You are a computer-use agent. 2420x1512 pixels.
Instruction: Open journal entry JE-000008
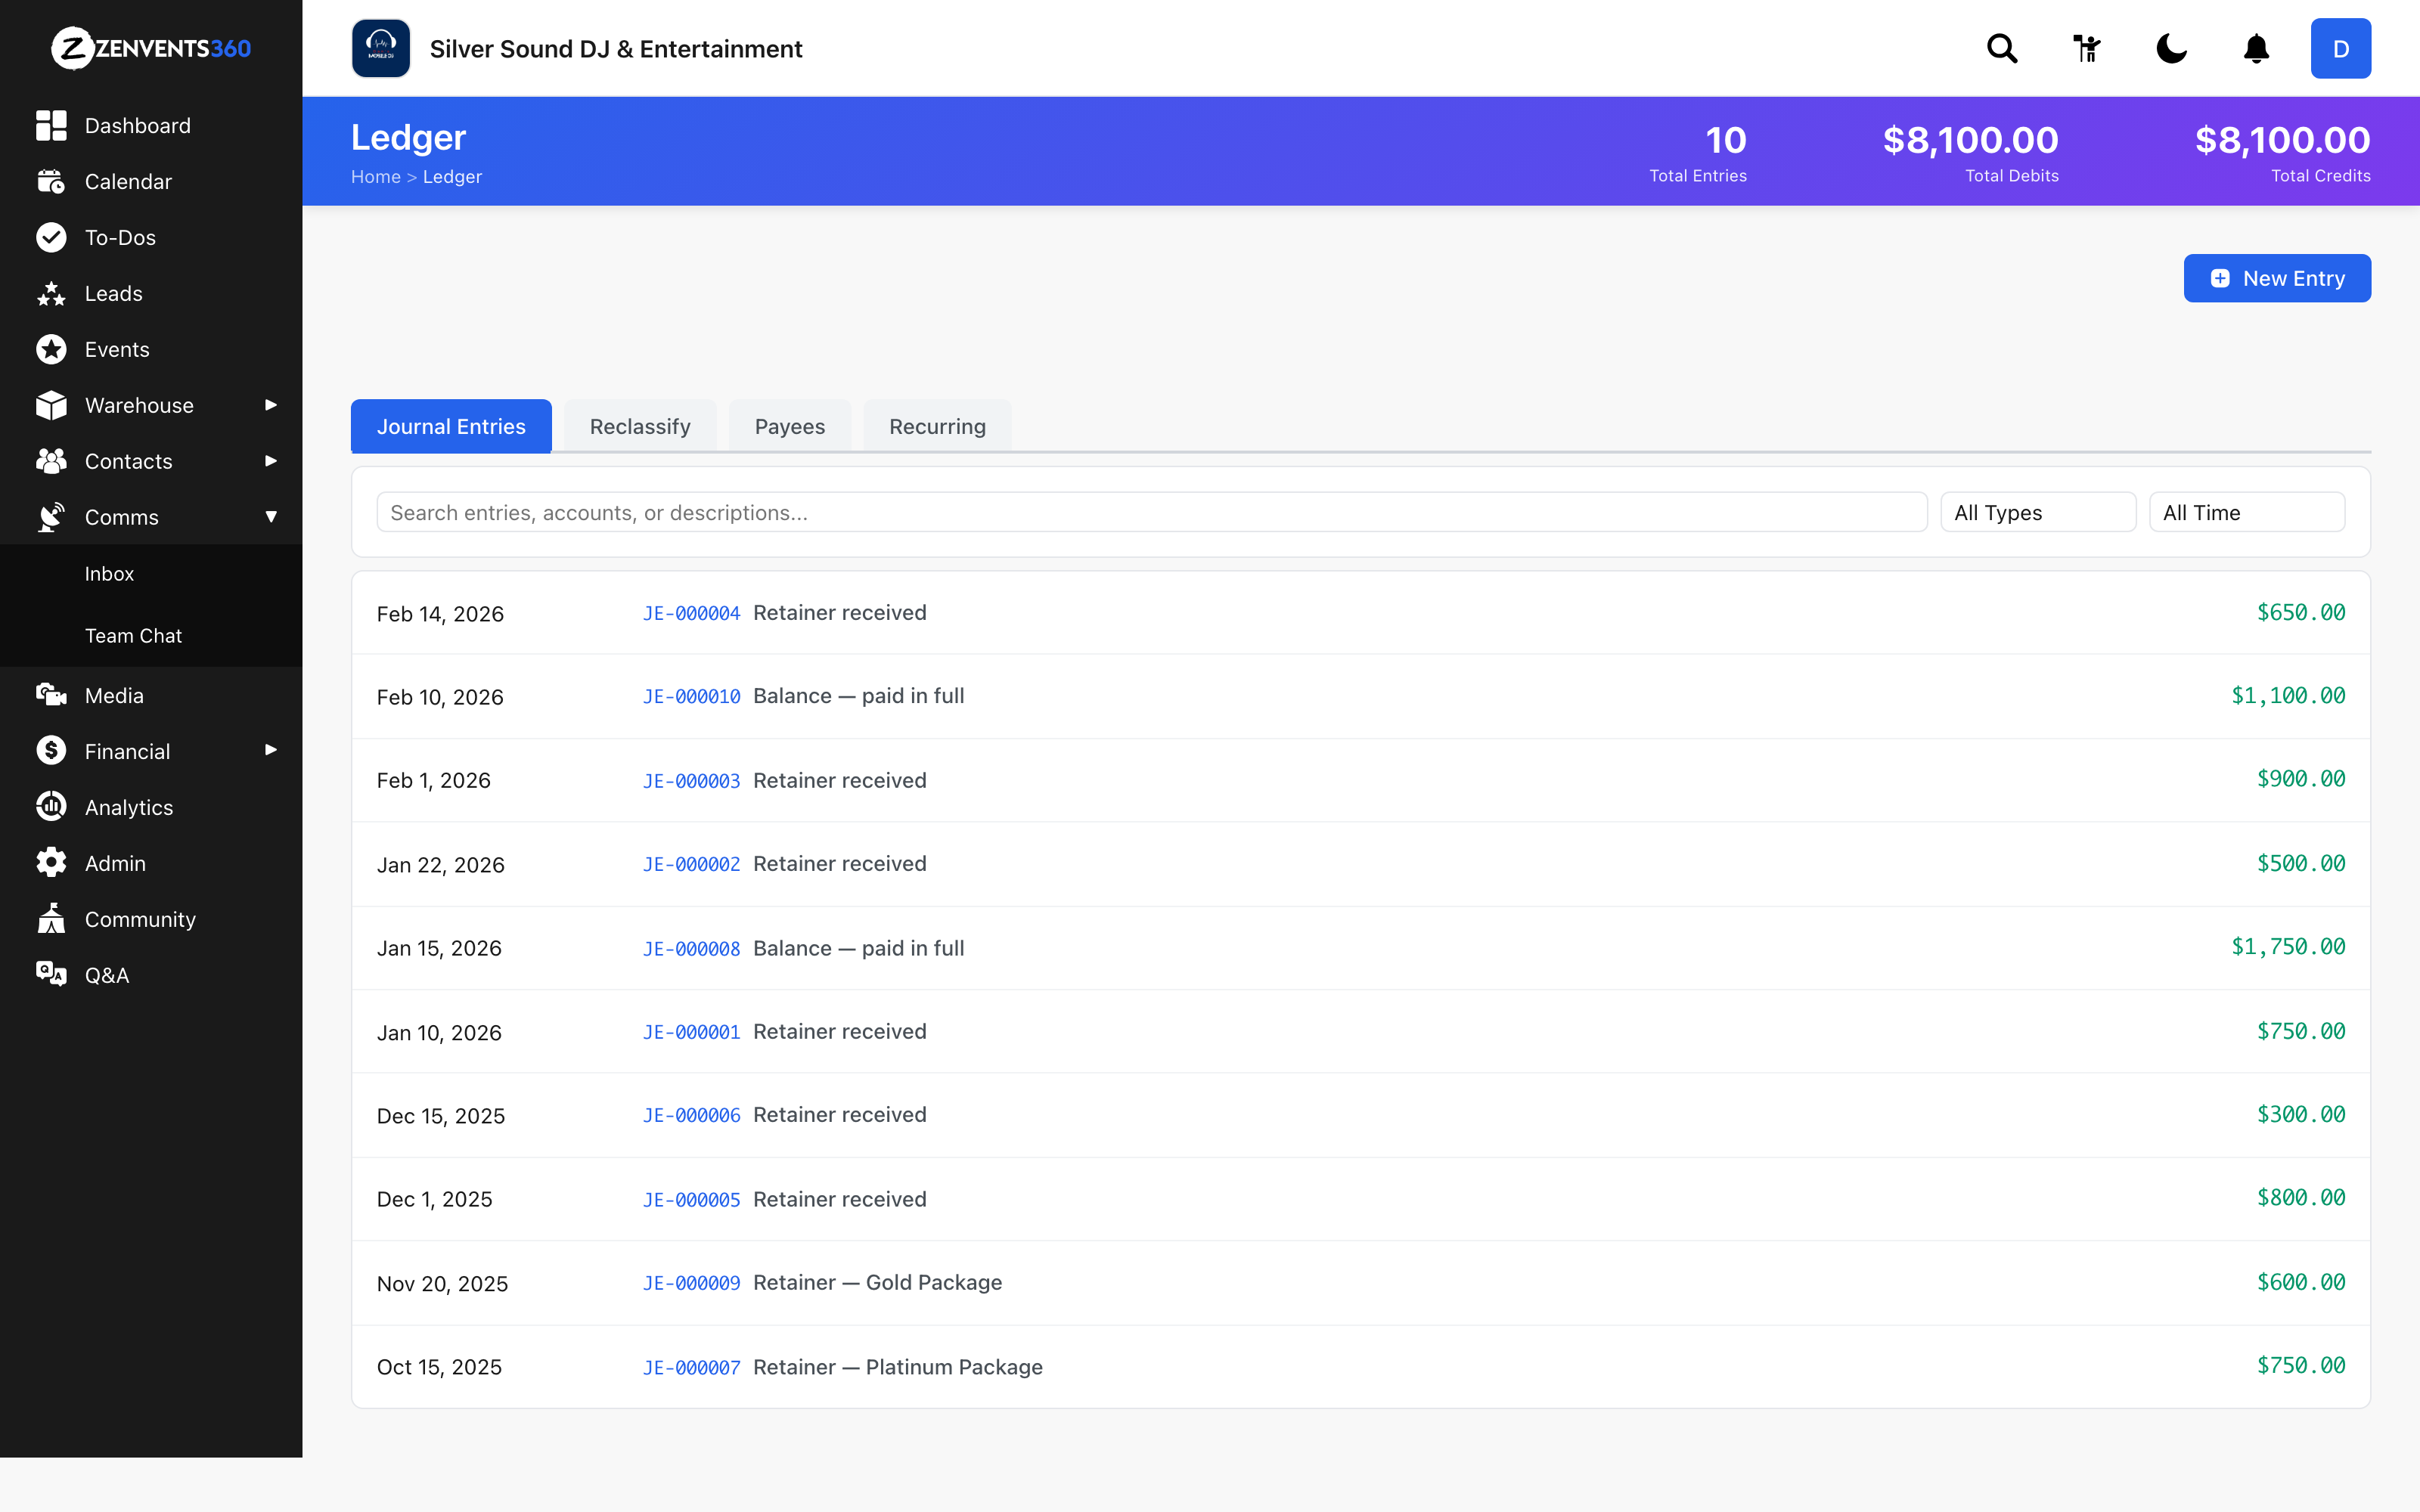point(691,948)
